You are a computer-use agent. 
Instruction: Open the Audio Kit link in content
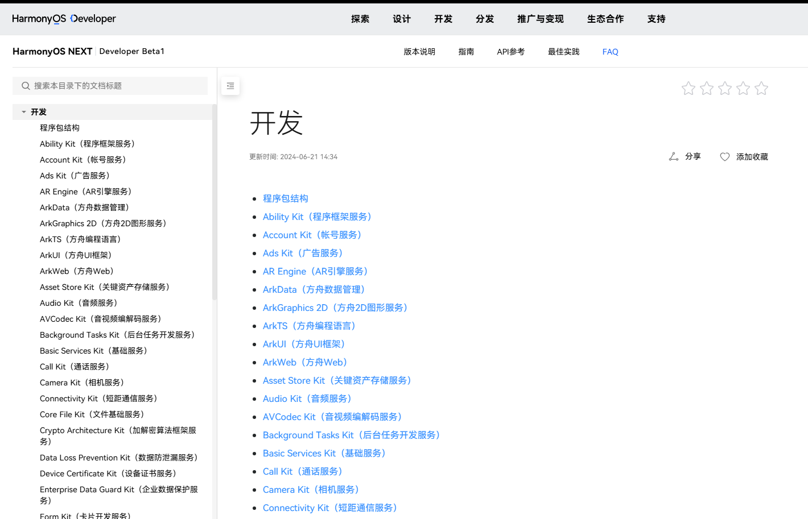(310, 398)
